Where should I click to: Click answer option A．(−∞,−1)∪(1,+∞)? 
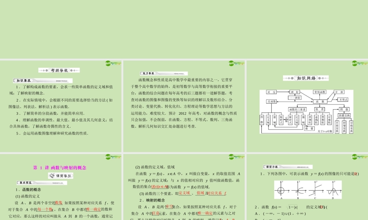[x=280, y=213]
